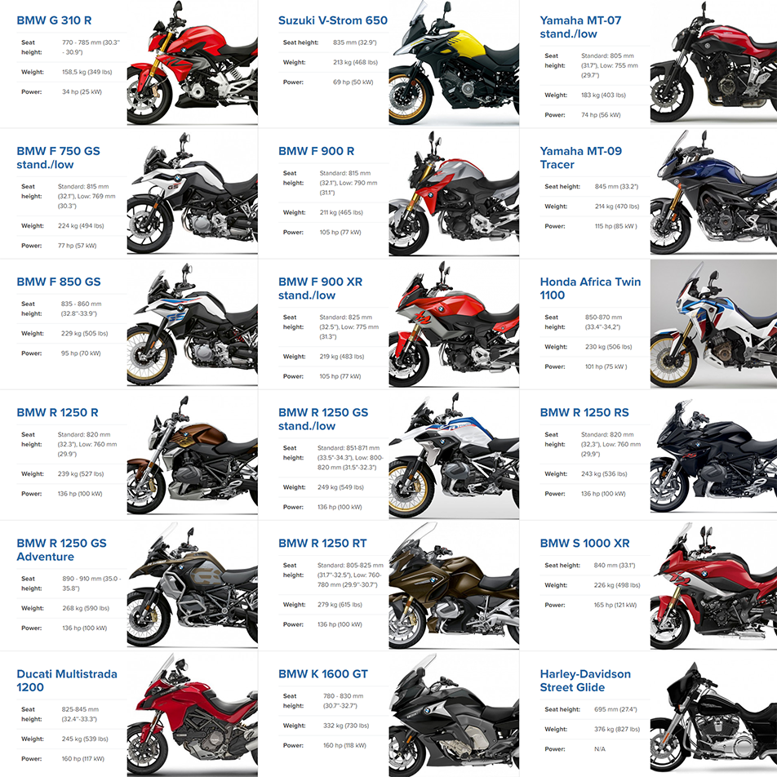Select the yellow Suzuki V-Strom 650 image
This screenshot has height=777, width=777.
pyautogui.click(x=454, y=63)
